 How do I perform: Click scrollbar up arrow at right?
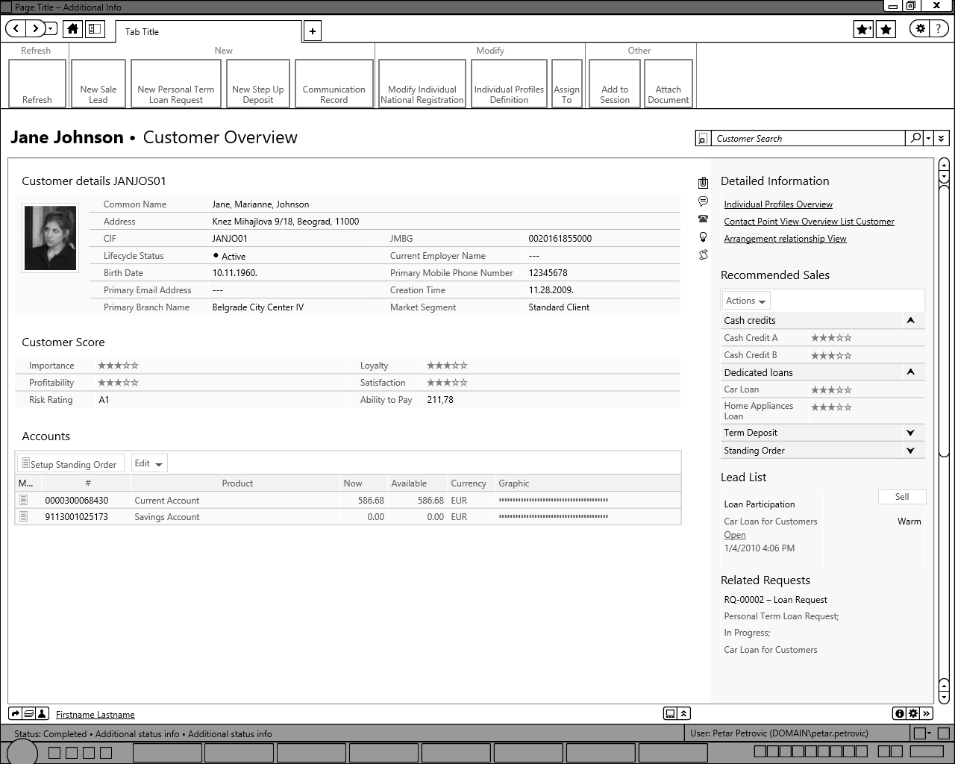944,166
